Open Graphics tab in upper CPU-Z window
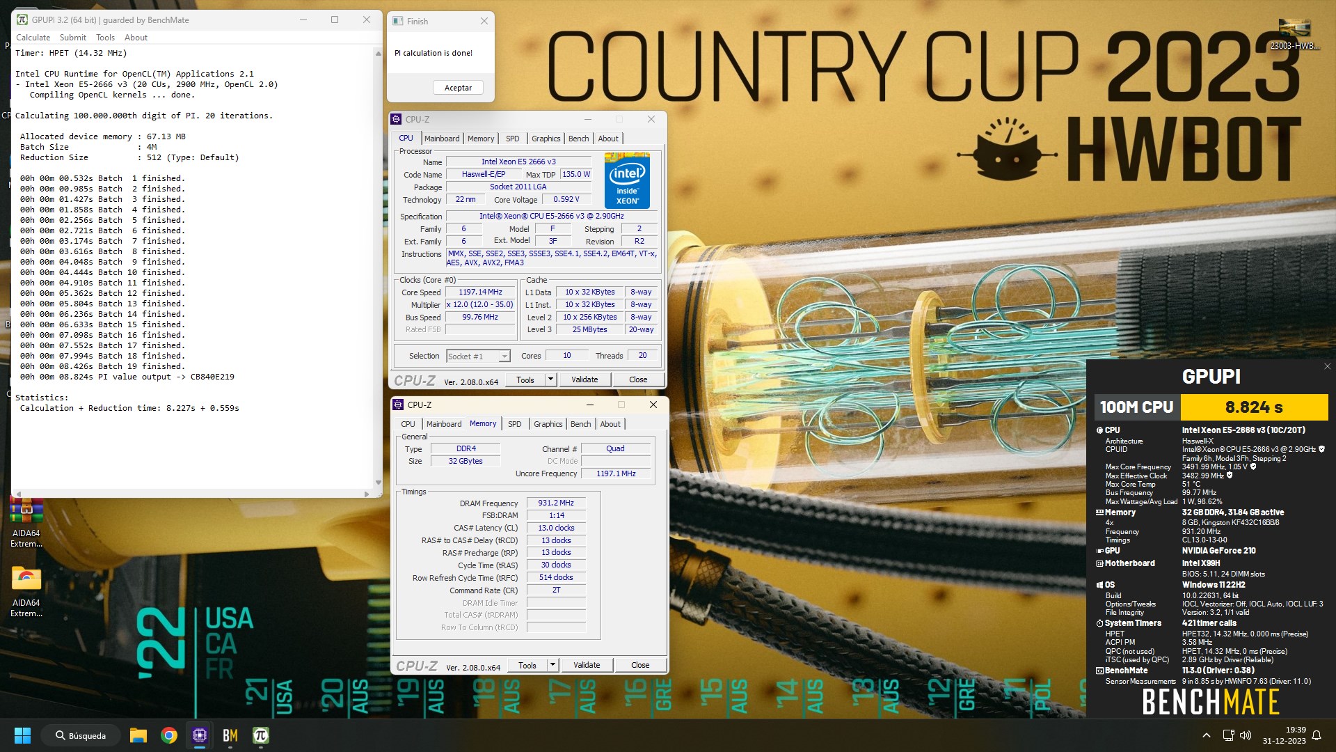The height and width of the screenshot is (752, 1336). point(546,139)
